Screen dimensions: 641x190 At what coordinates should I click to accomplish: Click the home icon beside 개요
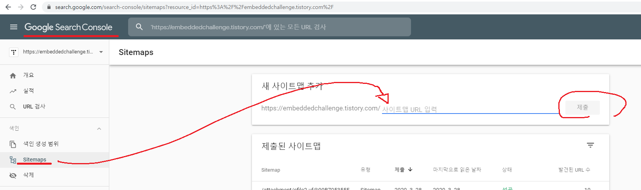click(x=13, y=76)
